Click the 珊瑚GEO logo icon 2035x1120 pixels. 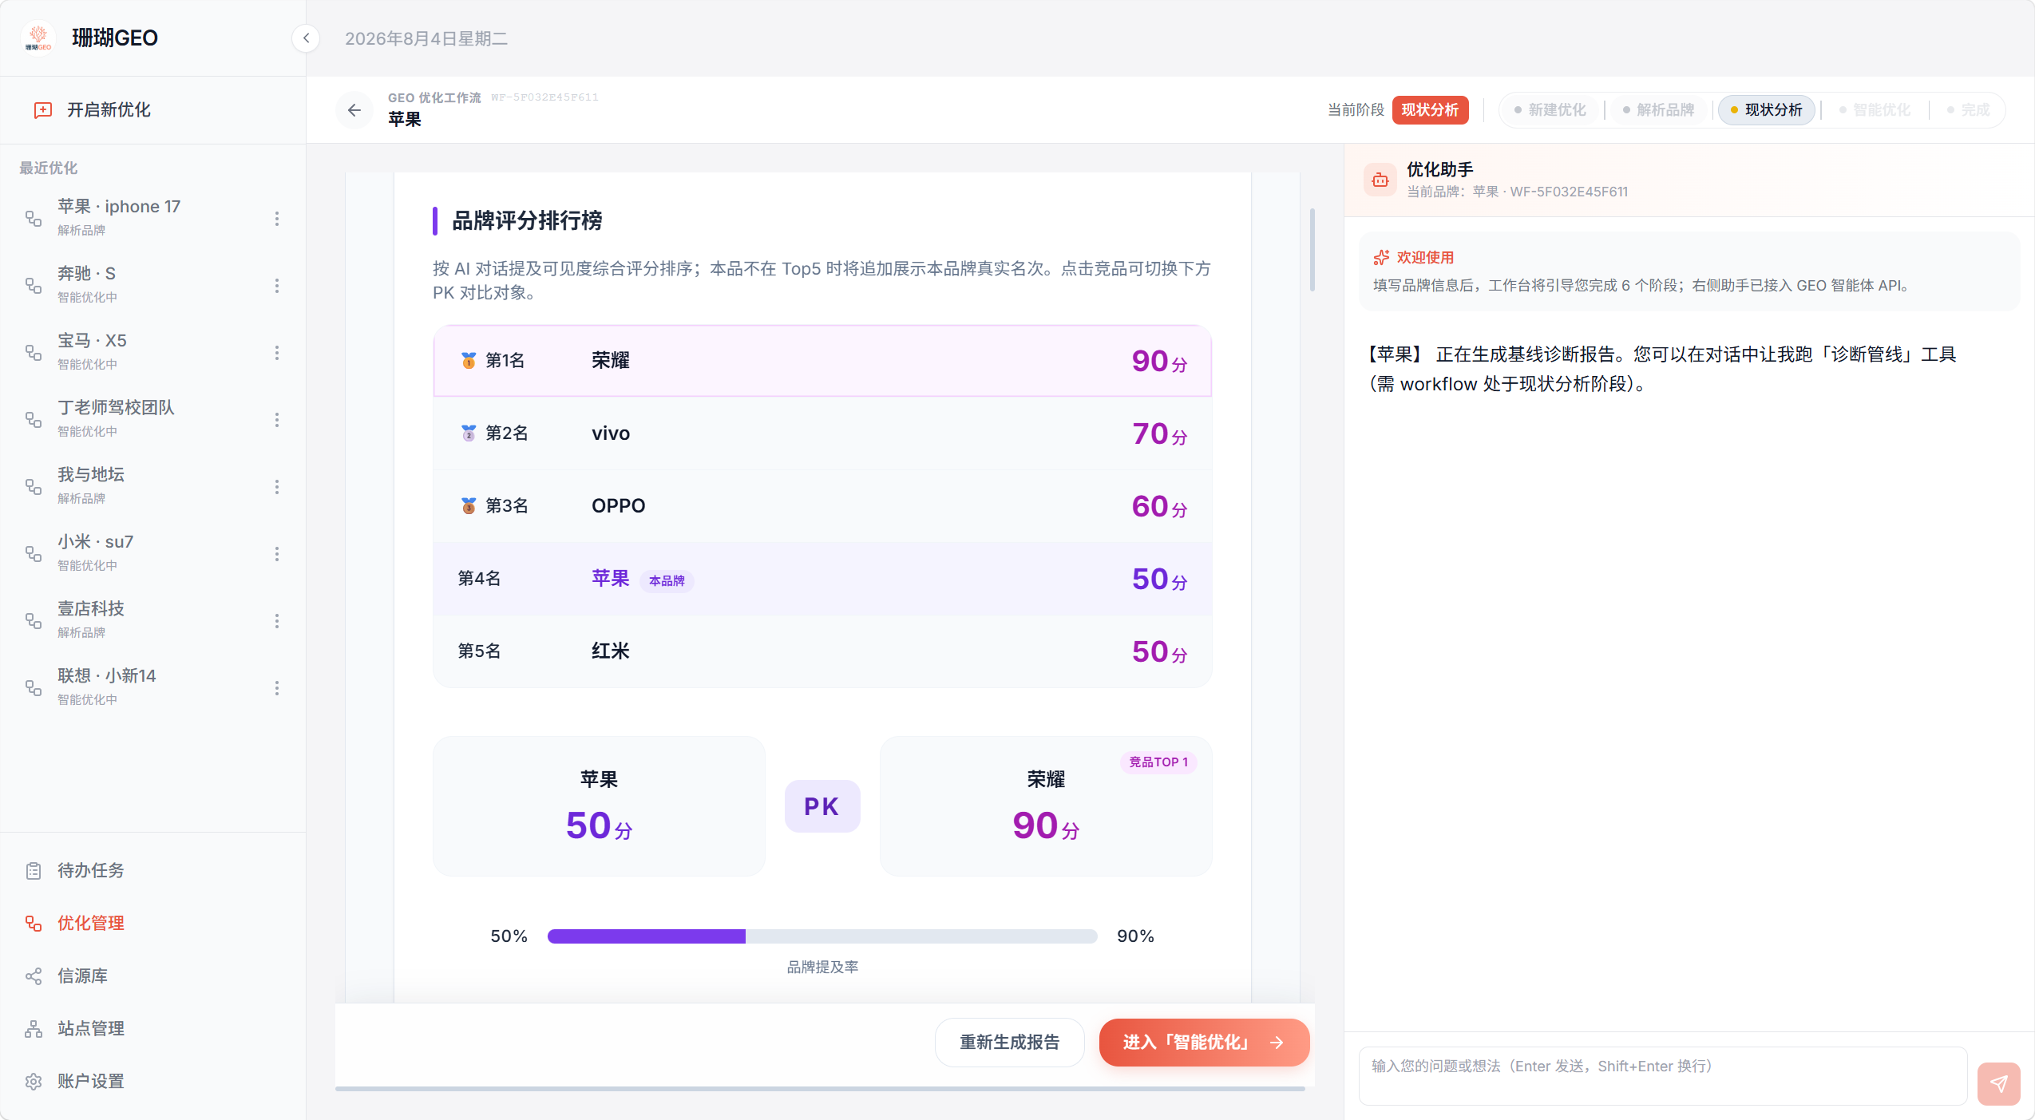tap(38, 38)
